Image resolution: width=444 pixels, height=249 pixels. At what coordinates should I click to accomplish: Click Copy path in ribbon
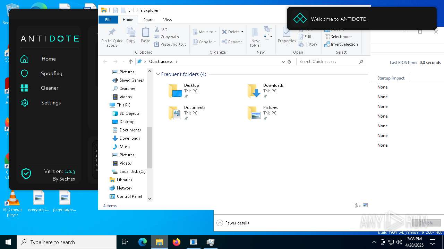166,37
